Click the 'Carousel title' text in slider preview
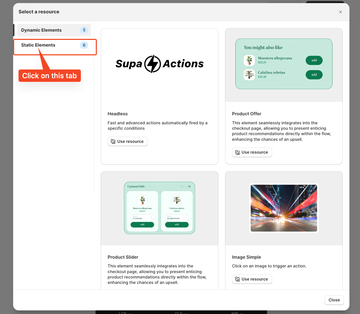This screenshot has width=360, height=314. pos(136,186)
